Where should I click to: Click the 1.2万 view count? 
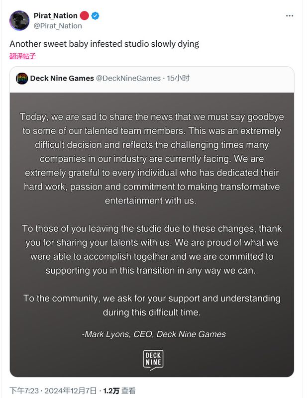click(111, 391)
